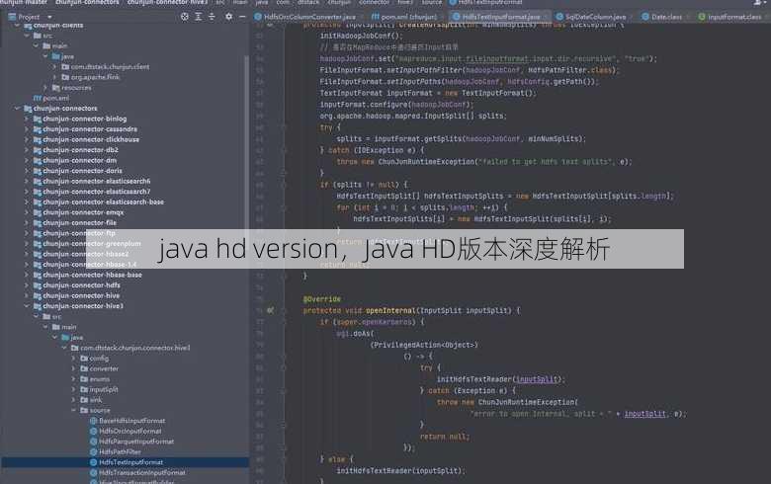Image resolution: width=771 pixels, height=484 pixels.
Task: Click the user account icon at top right
Action: tap(757, 3)
